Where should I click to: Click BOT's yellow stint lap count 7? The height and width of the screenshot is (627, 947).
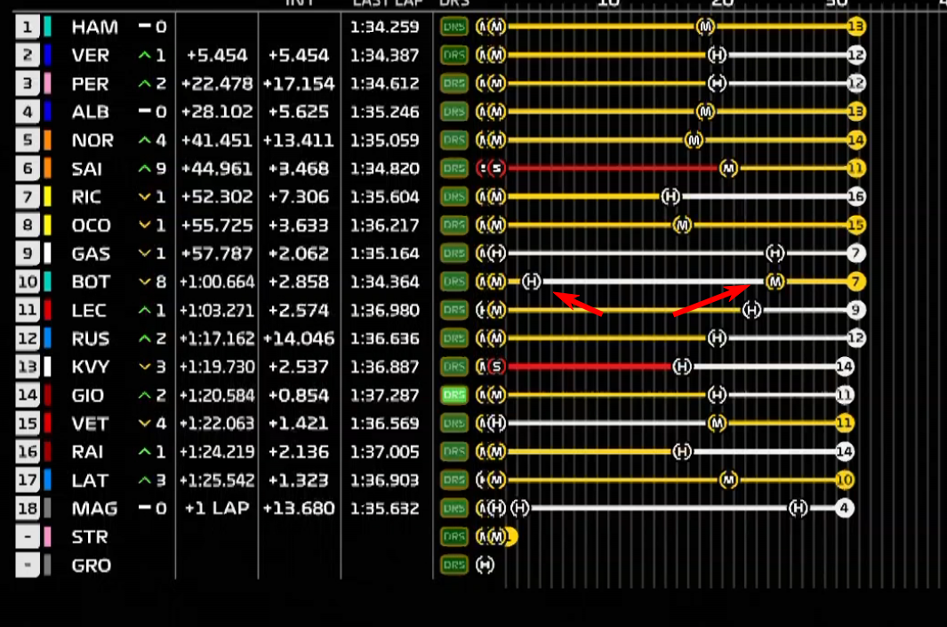tap(855, 282)
